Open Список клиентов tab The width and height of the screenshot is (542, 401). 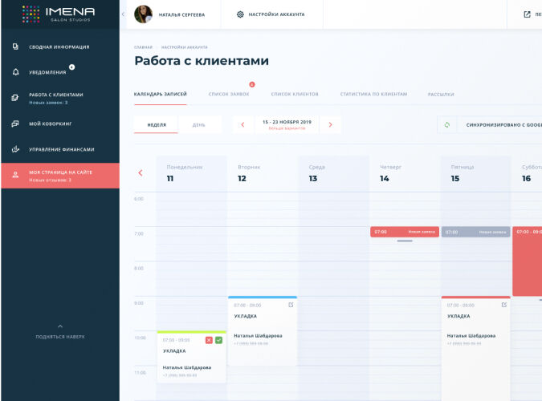[x=295, y=94]
